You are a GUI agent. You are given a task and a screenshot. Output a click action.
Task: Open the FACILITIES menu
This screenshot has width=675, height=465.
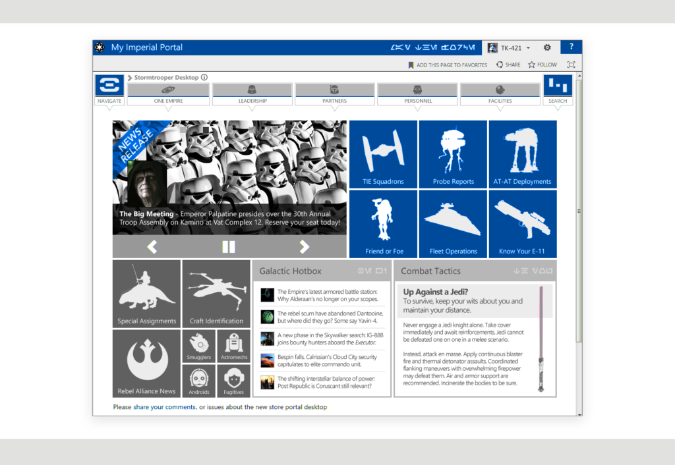click(500, 94)
